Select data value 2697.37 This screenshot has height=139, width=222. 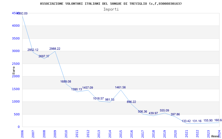click(44, 56)
